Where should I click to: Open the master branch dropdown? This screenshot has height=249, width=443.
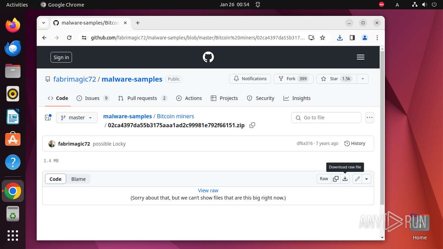coord(77,118)
